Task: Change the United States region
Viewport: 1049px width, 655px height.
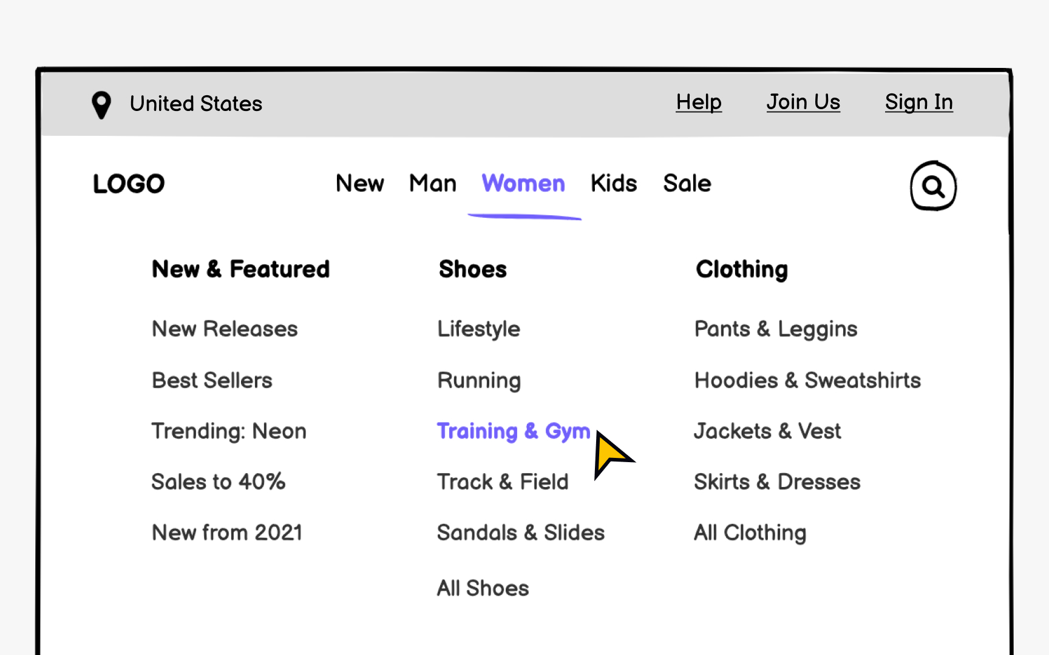Action: coord(195,104)
